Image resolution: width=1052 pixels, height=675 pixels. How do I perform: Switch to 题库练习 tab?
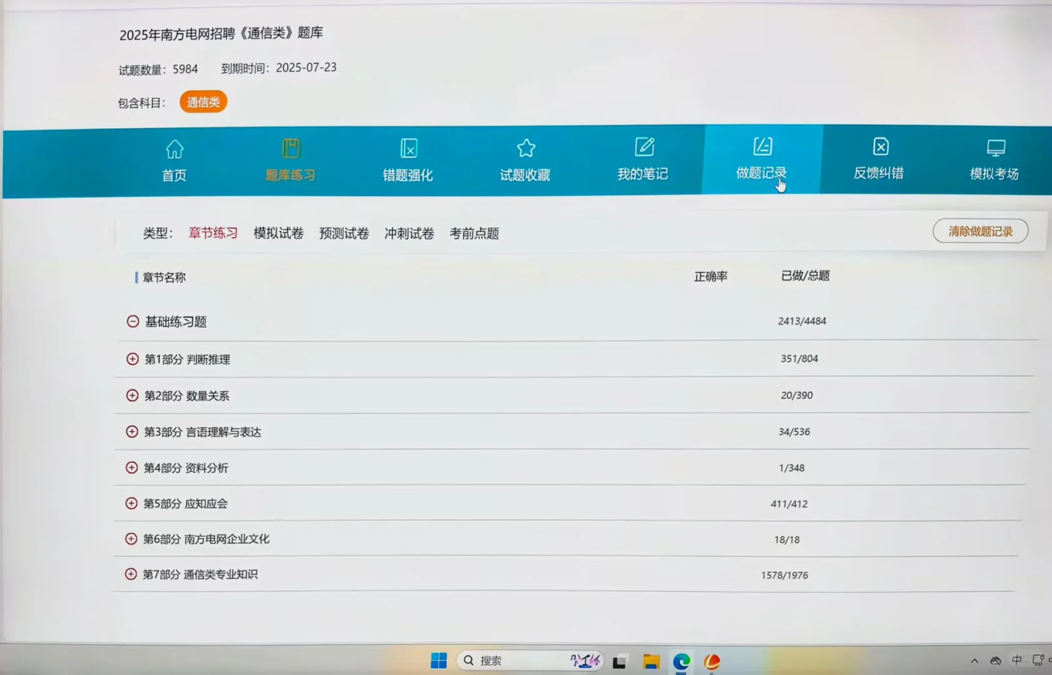(291, 162)
